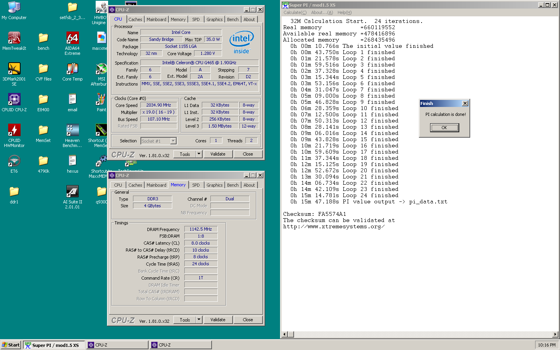Confirm OK on PI calculation done dialog

(444, 128)
